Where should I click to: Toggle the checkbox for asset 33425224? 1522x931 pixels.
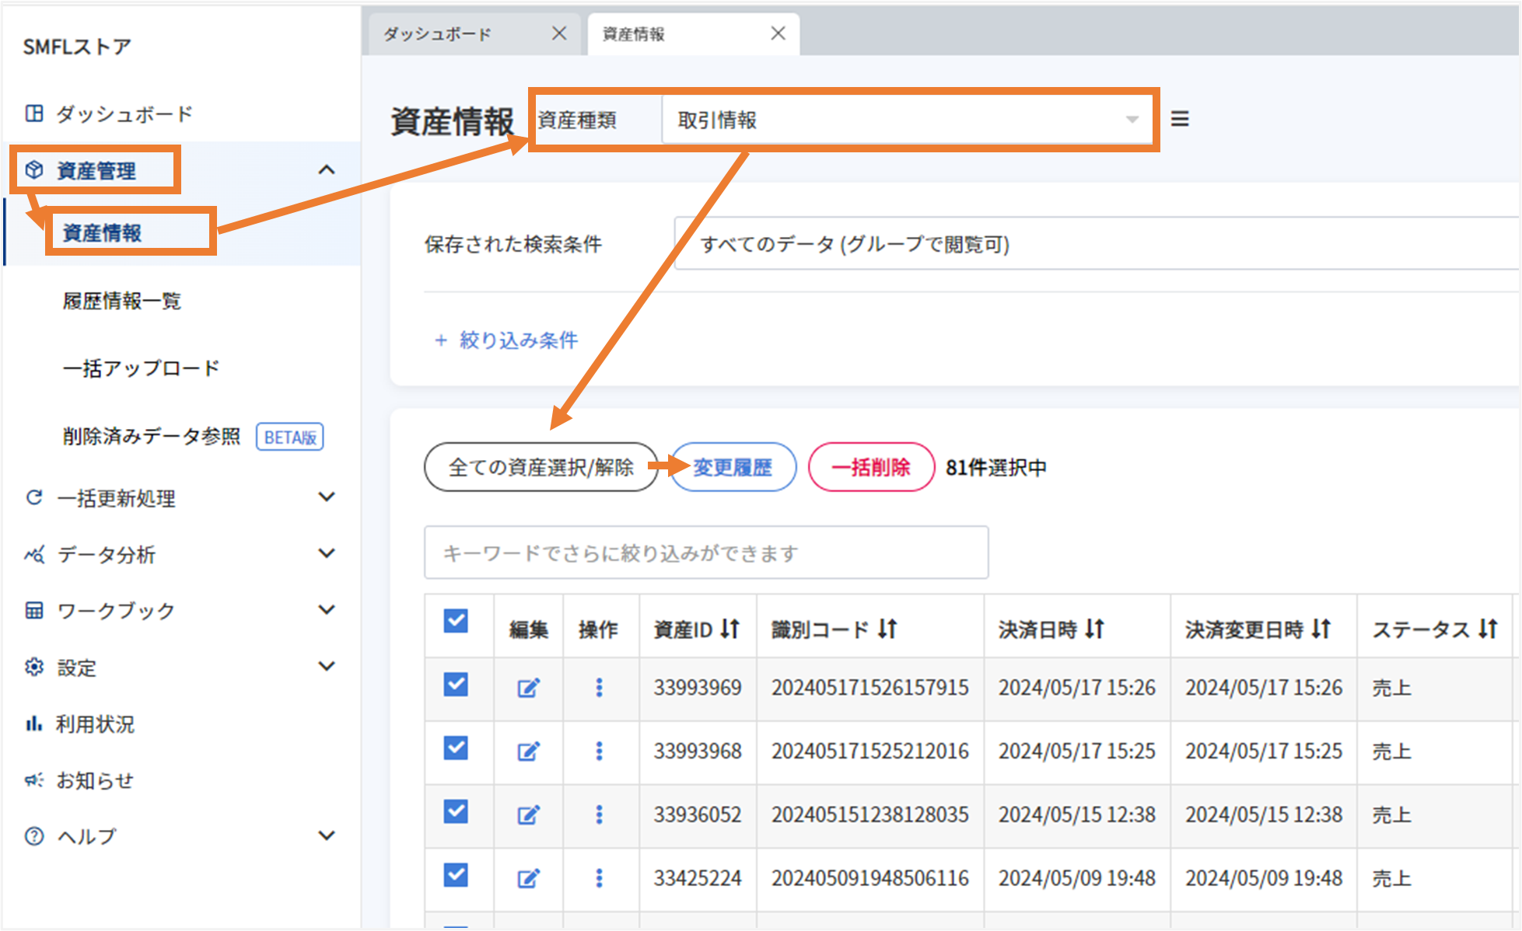click(x=457, y=877)
